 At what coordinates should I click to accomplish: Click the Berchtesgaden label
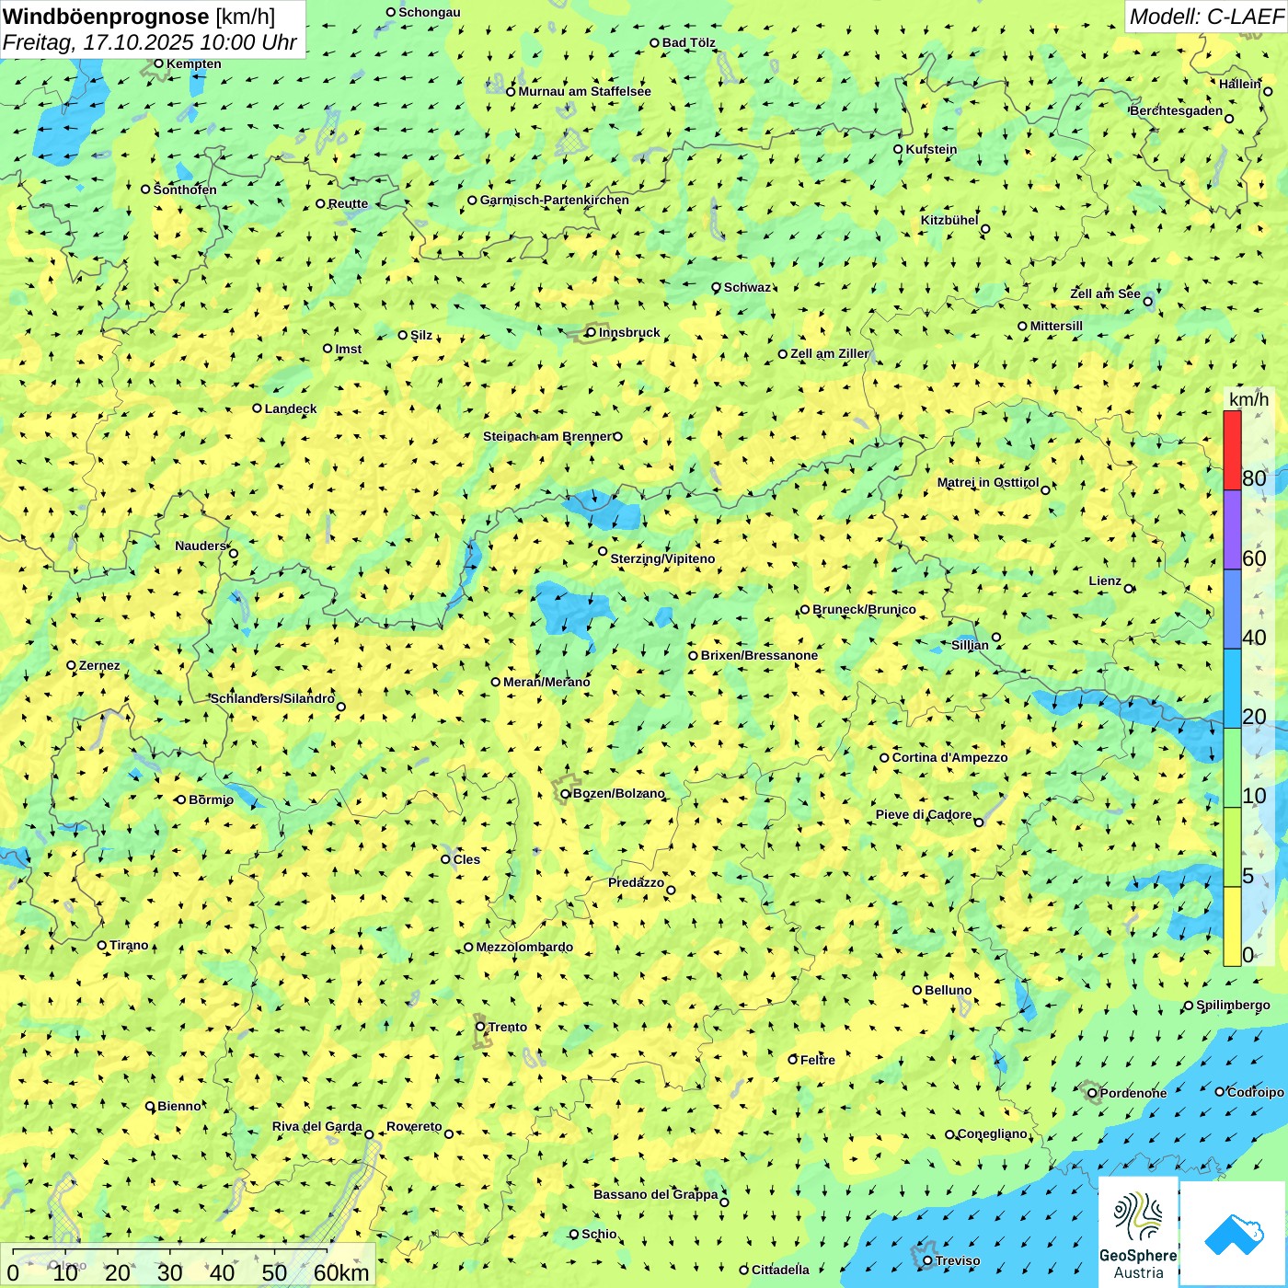point(1177,111)
